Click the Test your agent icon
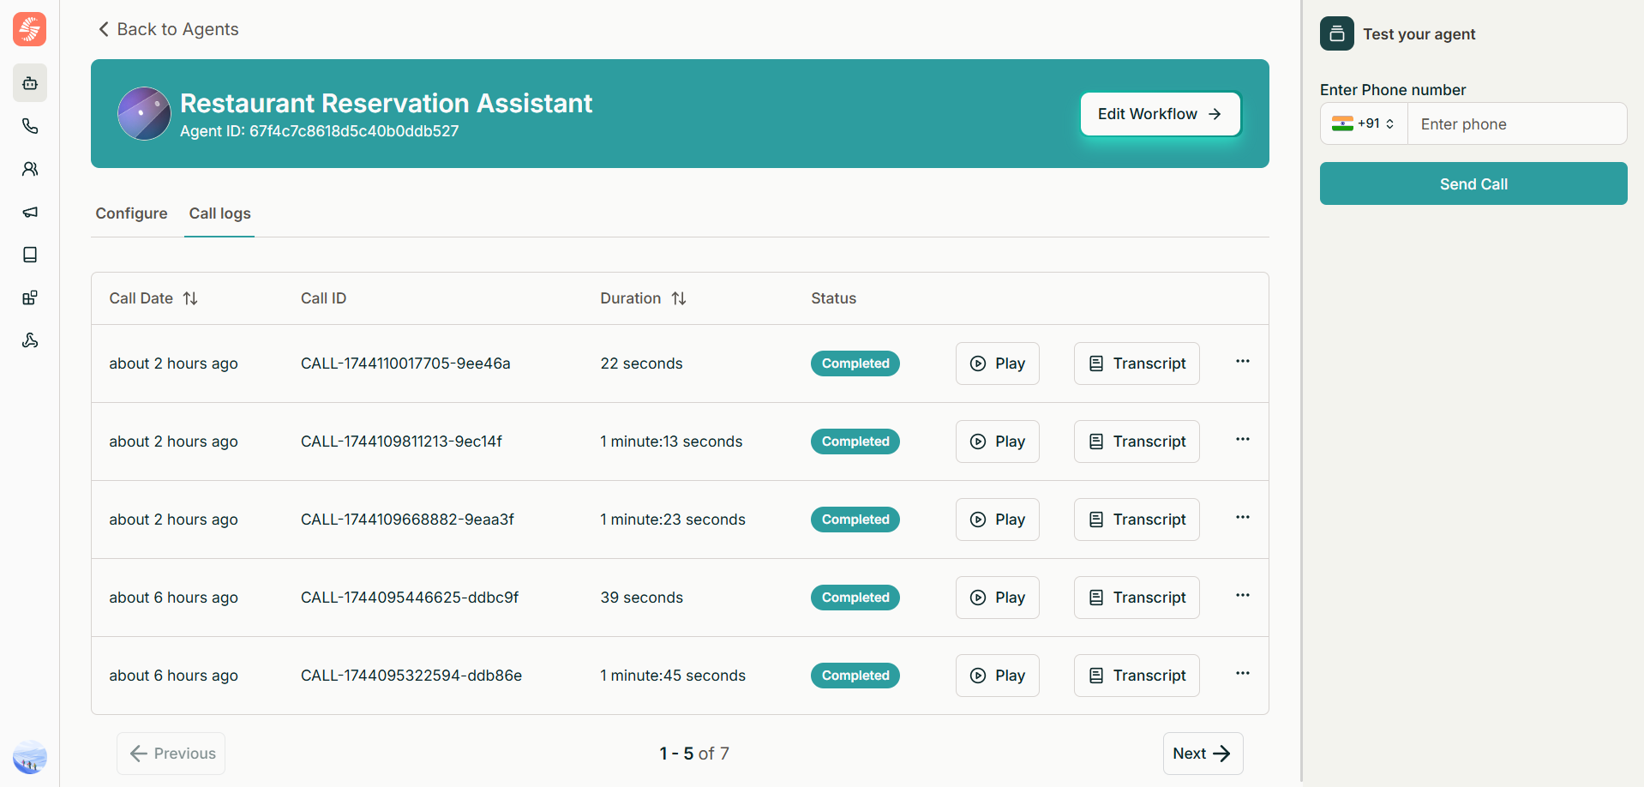This screenshot has height=787, width=1644. click(x=1337, y=33)
